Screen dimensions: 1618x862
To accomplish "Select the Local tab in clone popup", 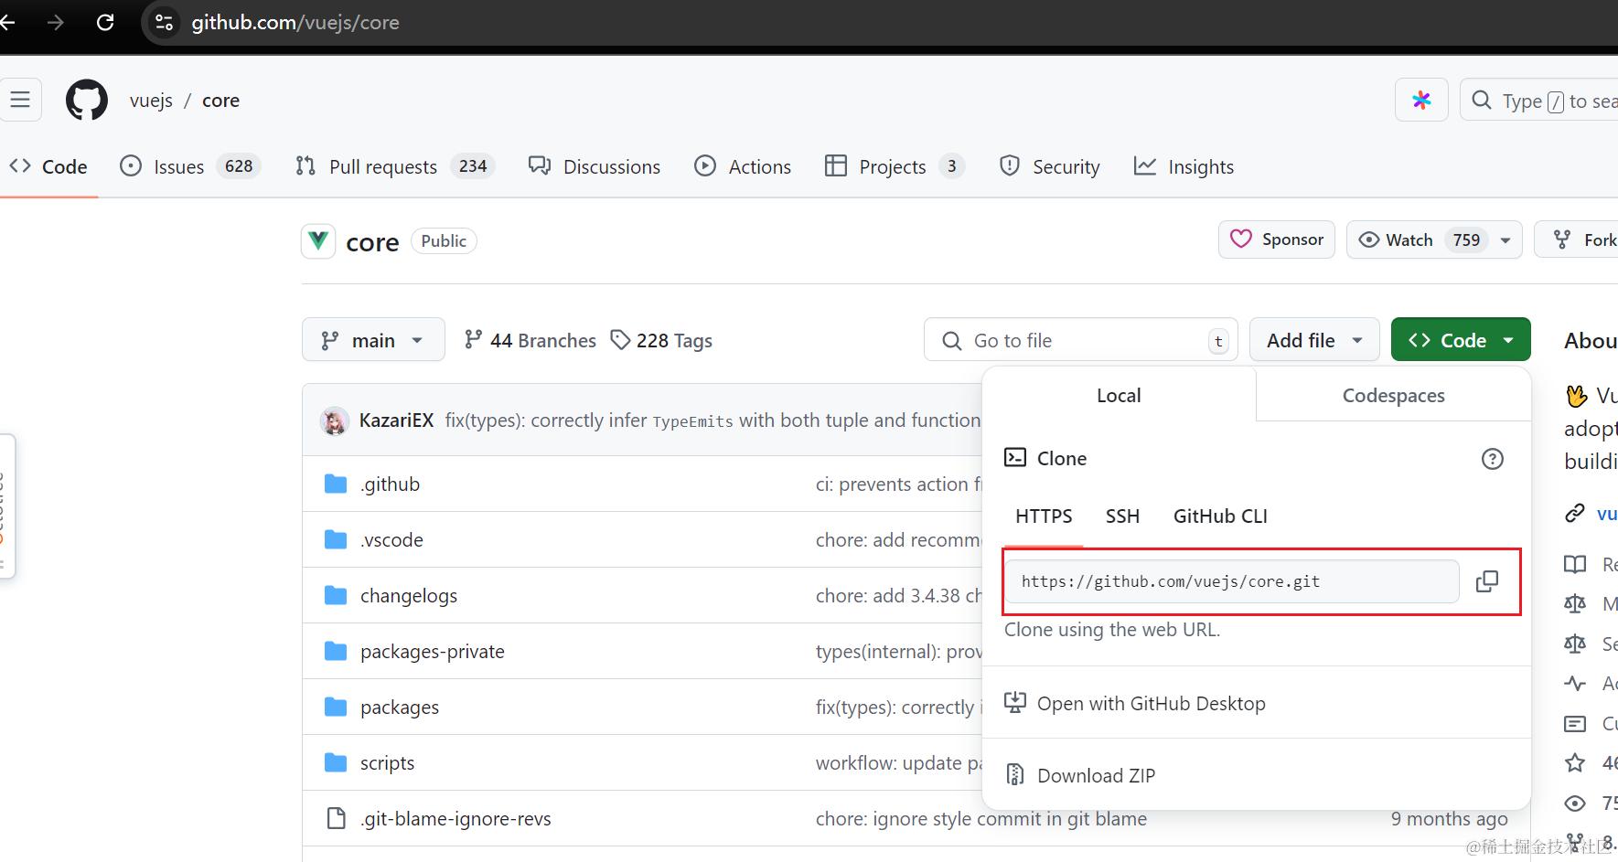I will 1119,395.
